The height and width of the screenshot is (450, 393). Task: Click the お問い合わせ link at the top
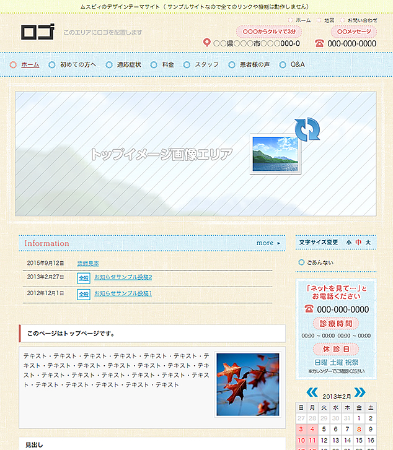362,20
